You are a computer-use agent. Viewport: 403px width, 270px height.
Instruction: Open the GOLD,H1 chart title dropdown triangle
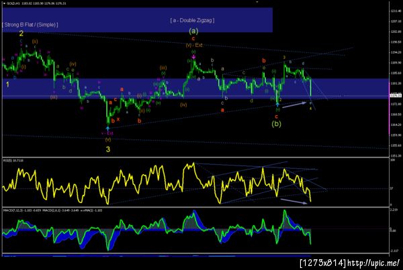[5, 3]
